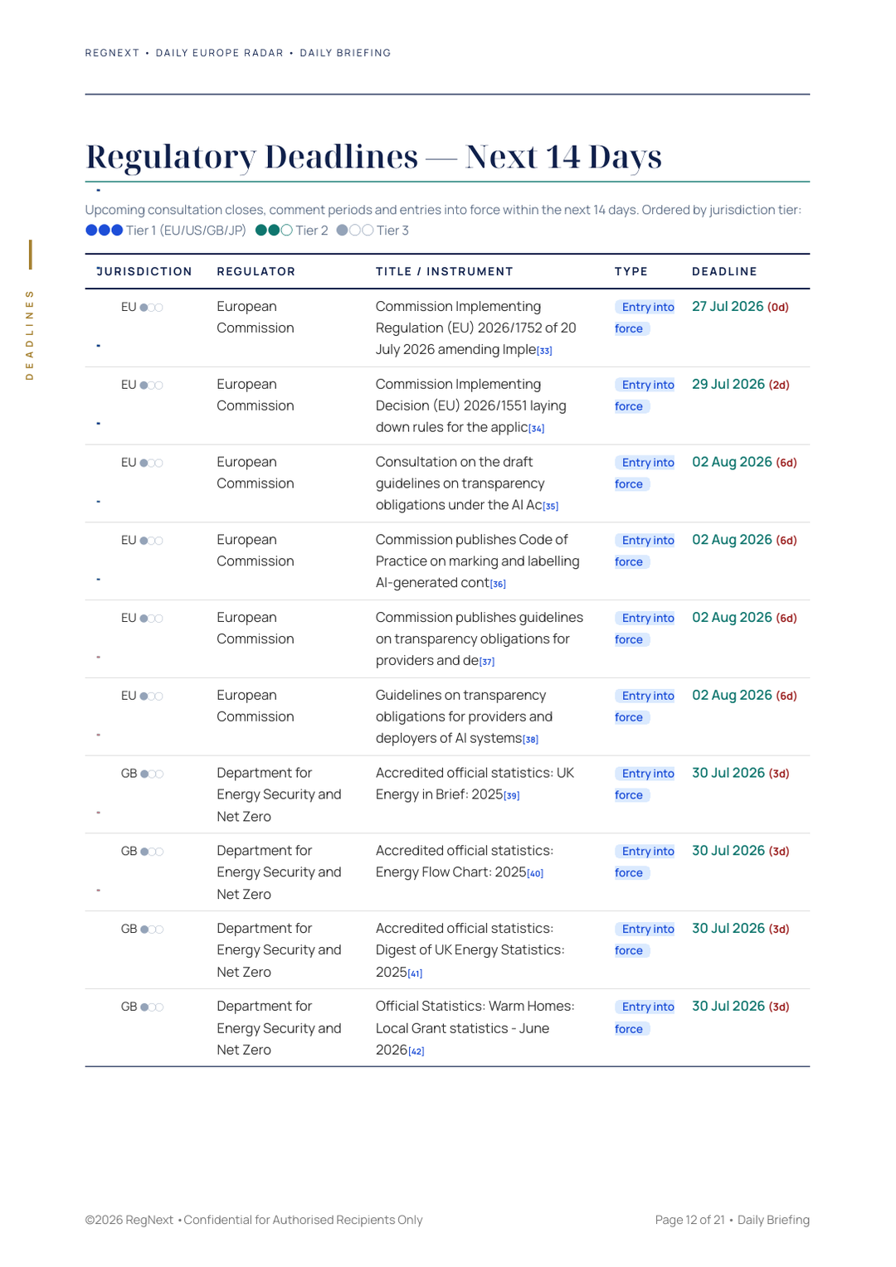Click Department for Energy Security in Warm Homes row
896x1267 pixels.
coord(279,1028)
